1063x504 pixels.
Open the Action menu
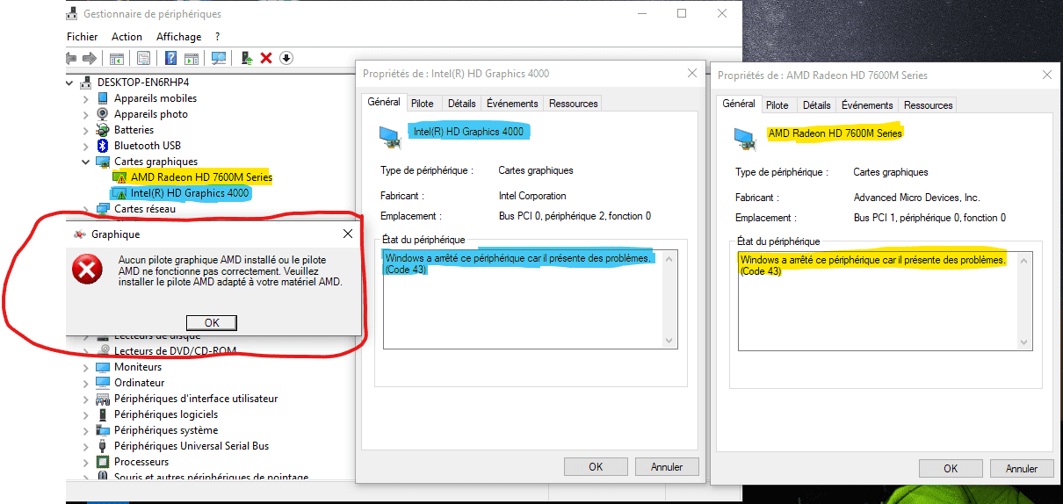pyautogui.click(x=127, y=37)
